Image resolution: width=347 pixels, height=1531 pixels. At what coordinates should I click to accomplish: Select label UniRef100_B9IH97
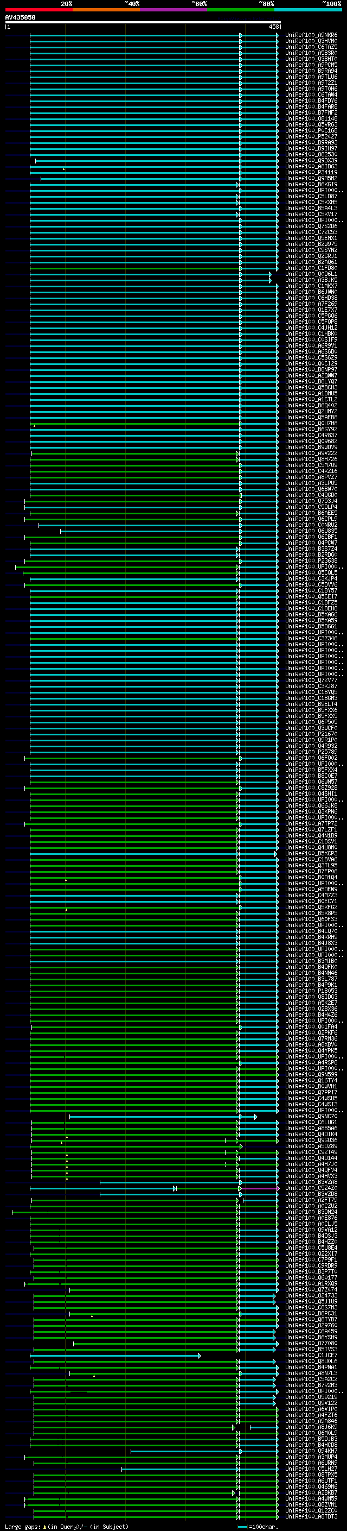(311, 149)
